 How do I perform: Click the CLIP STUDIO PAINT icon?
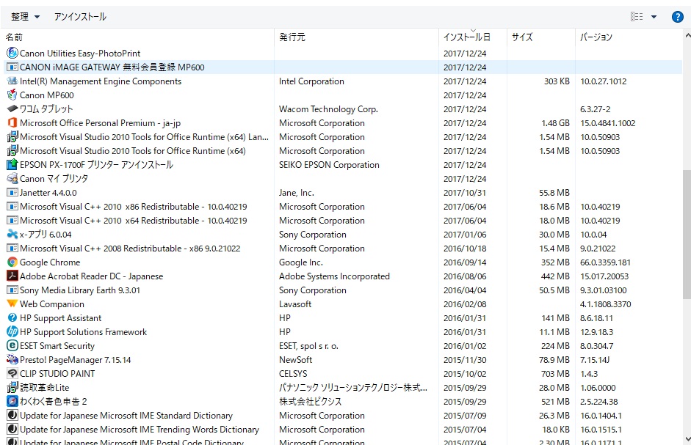coord(12,374)
